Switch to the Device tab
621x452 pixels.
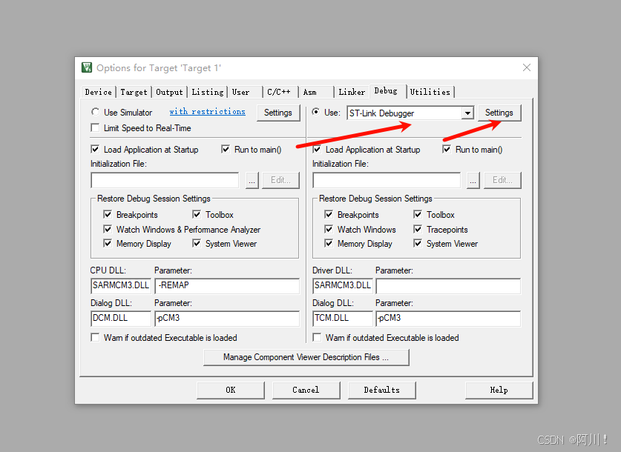(x=98, y=92)
